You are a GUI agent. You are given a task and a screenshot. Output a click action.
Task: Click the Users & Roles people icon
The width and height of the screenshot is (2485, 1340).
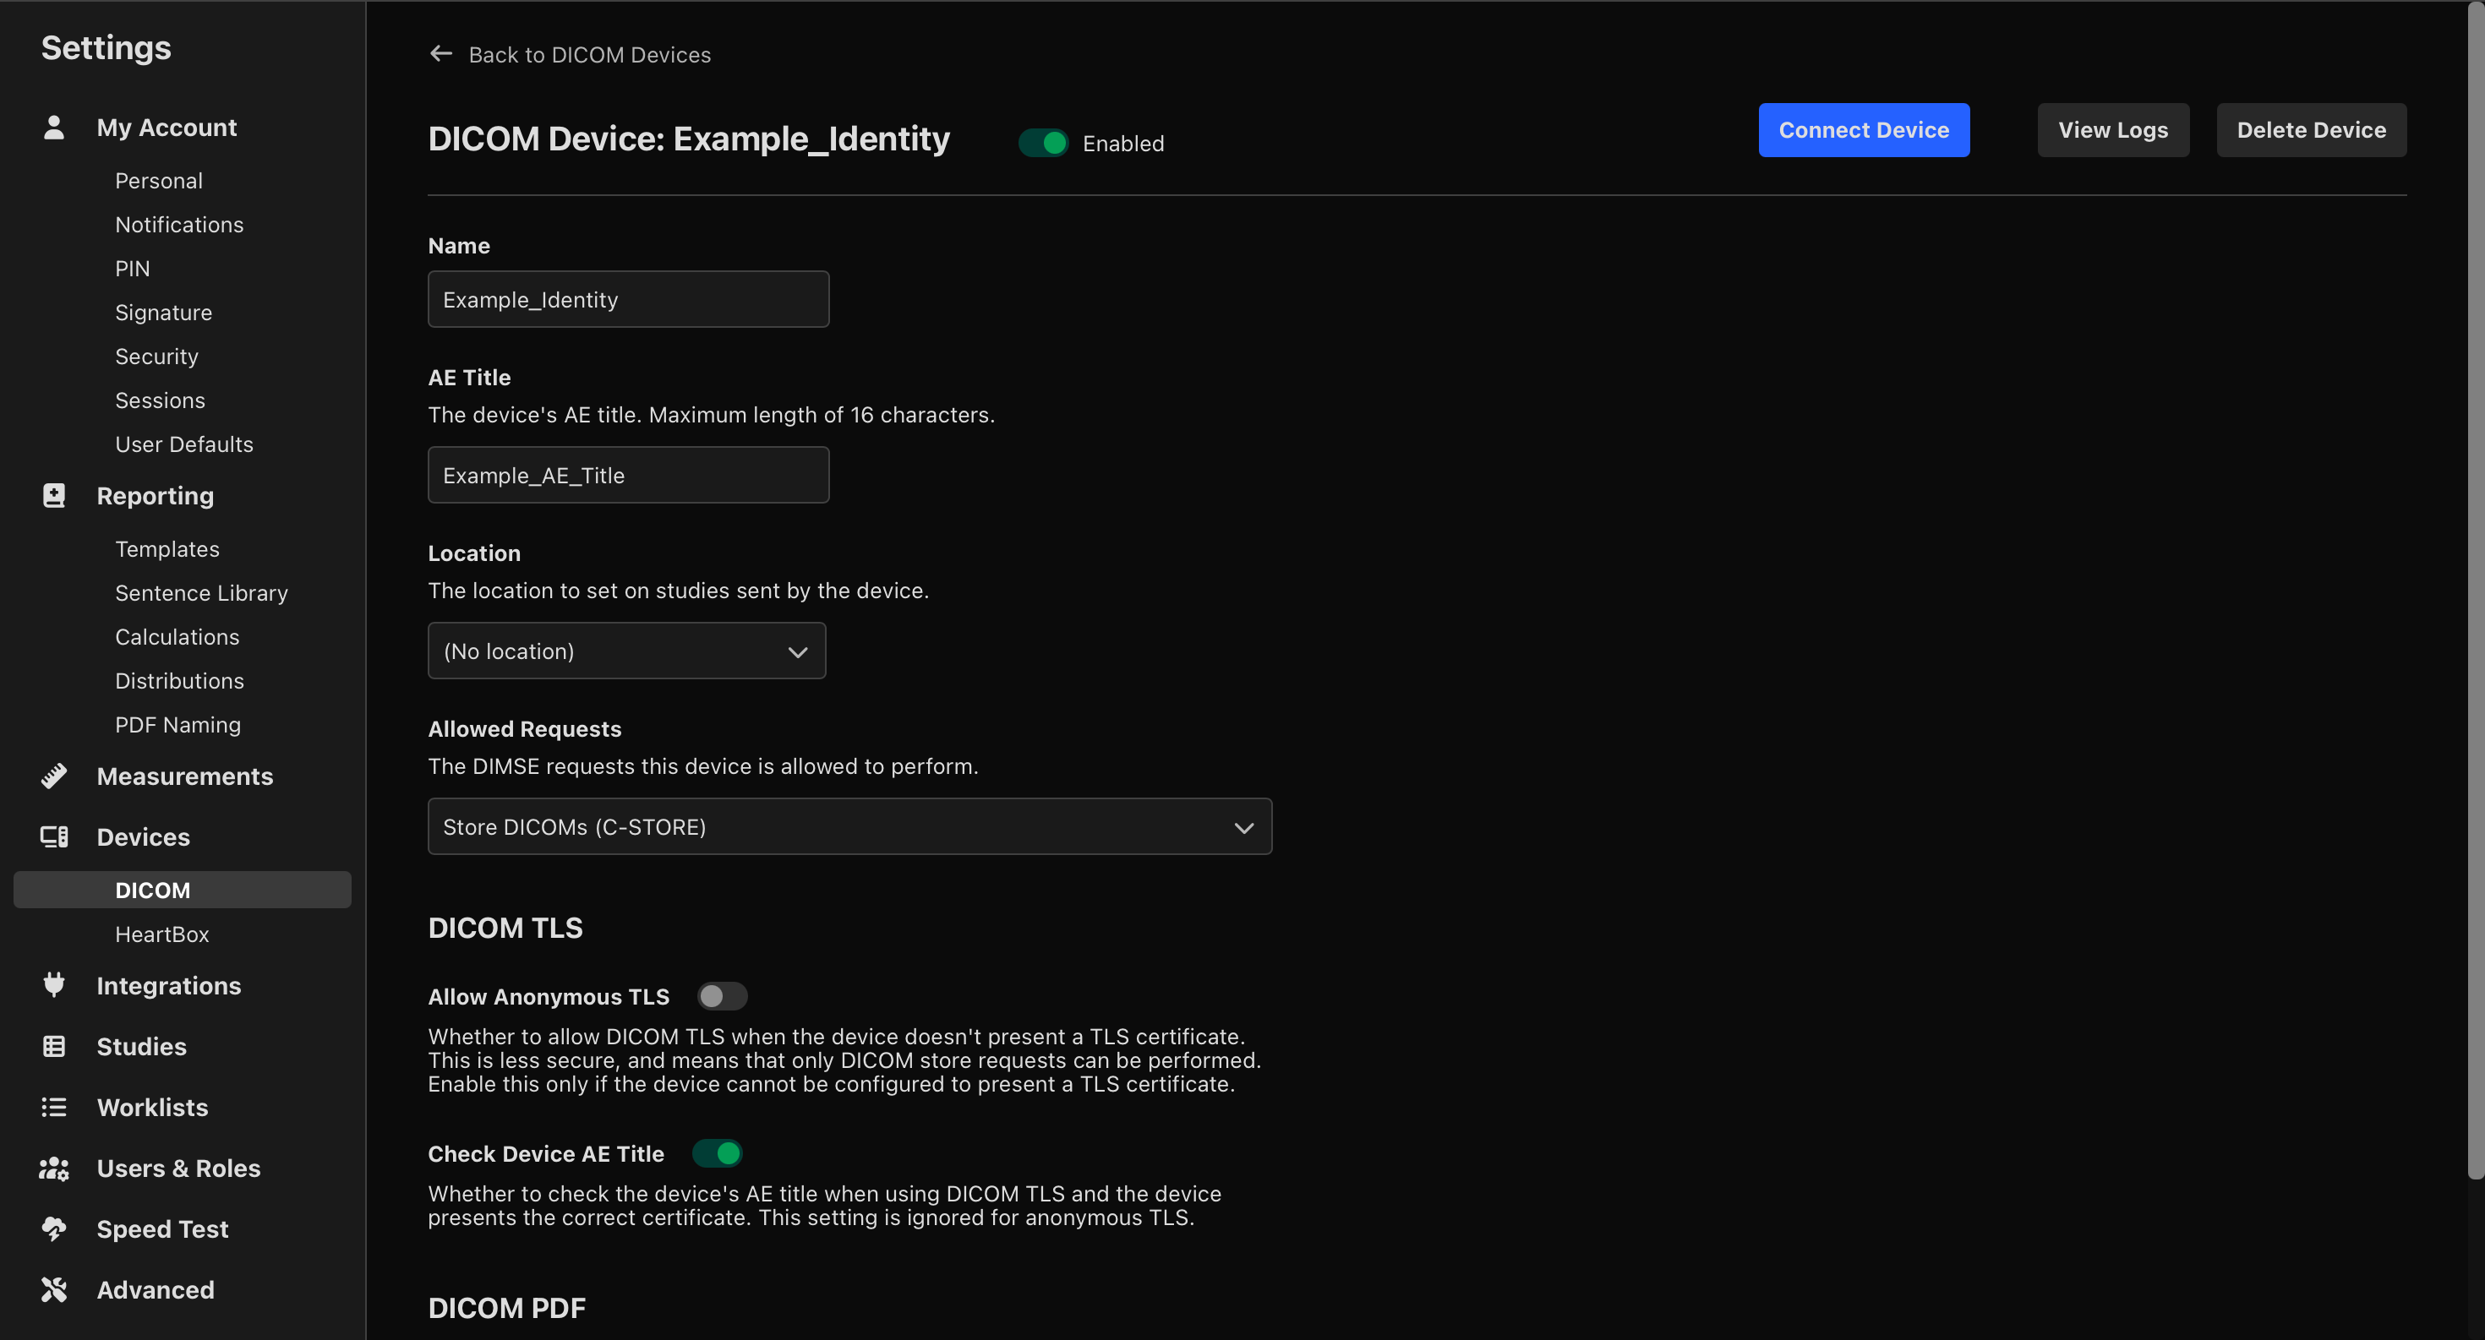[x=54, y=1168]
